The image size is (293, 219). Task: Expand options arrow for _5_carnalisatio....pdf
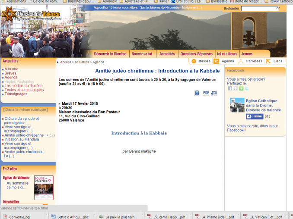191,216
